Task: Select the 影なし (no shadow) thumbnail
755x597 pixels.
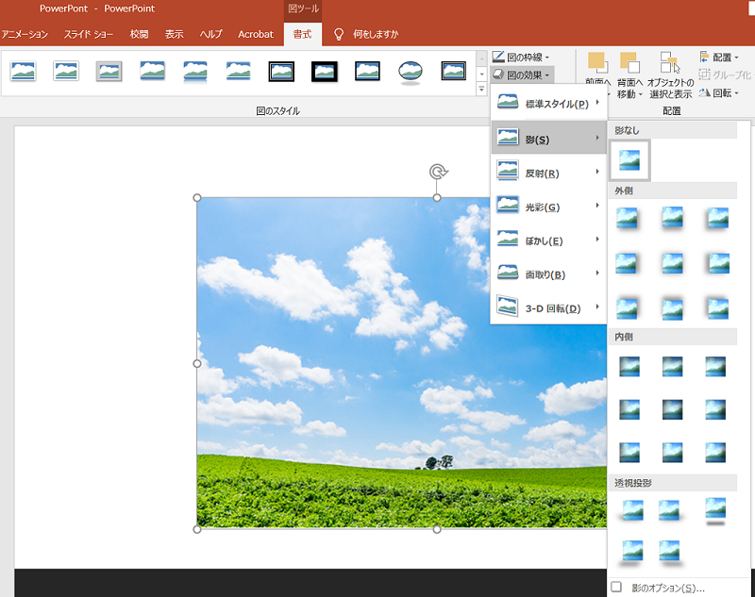Action: 629,159
